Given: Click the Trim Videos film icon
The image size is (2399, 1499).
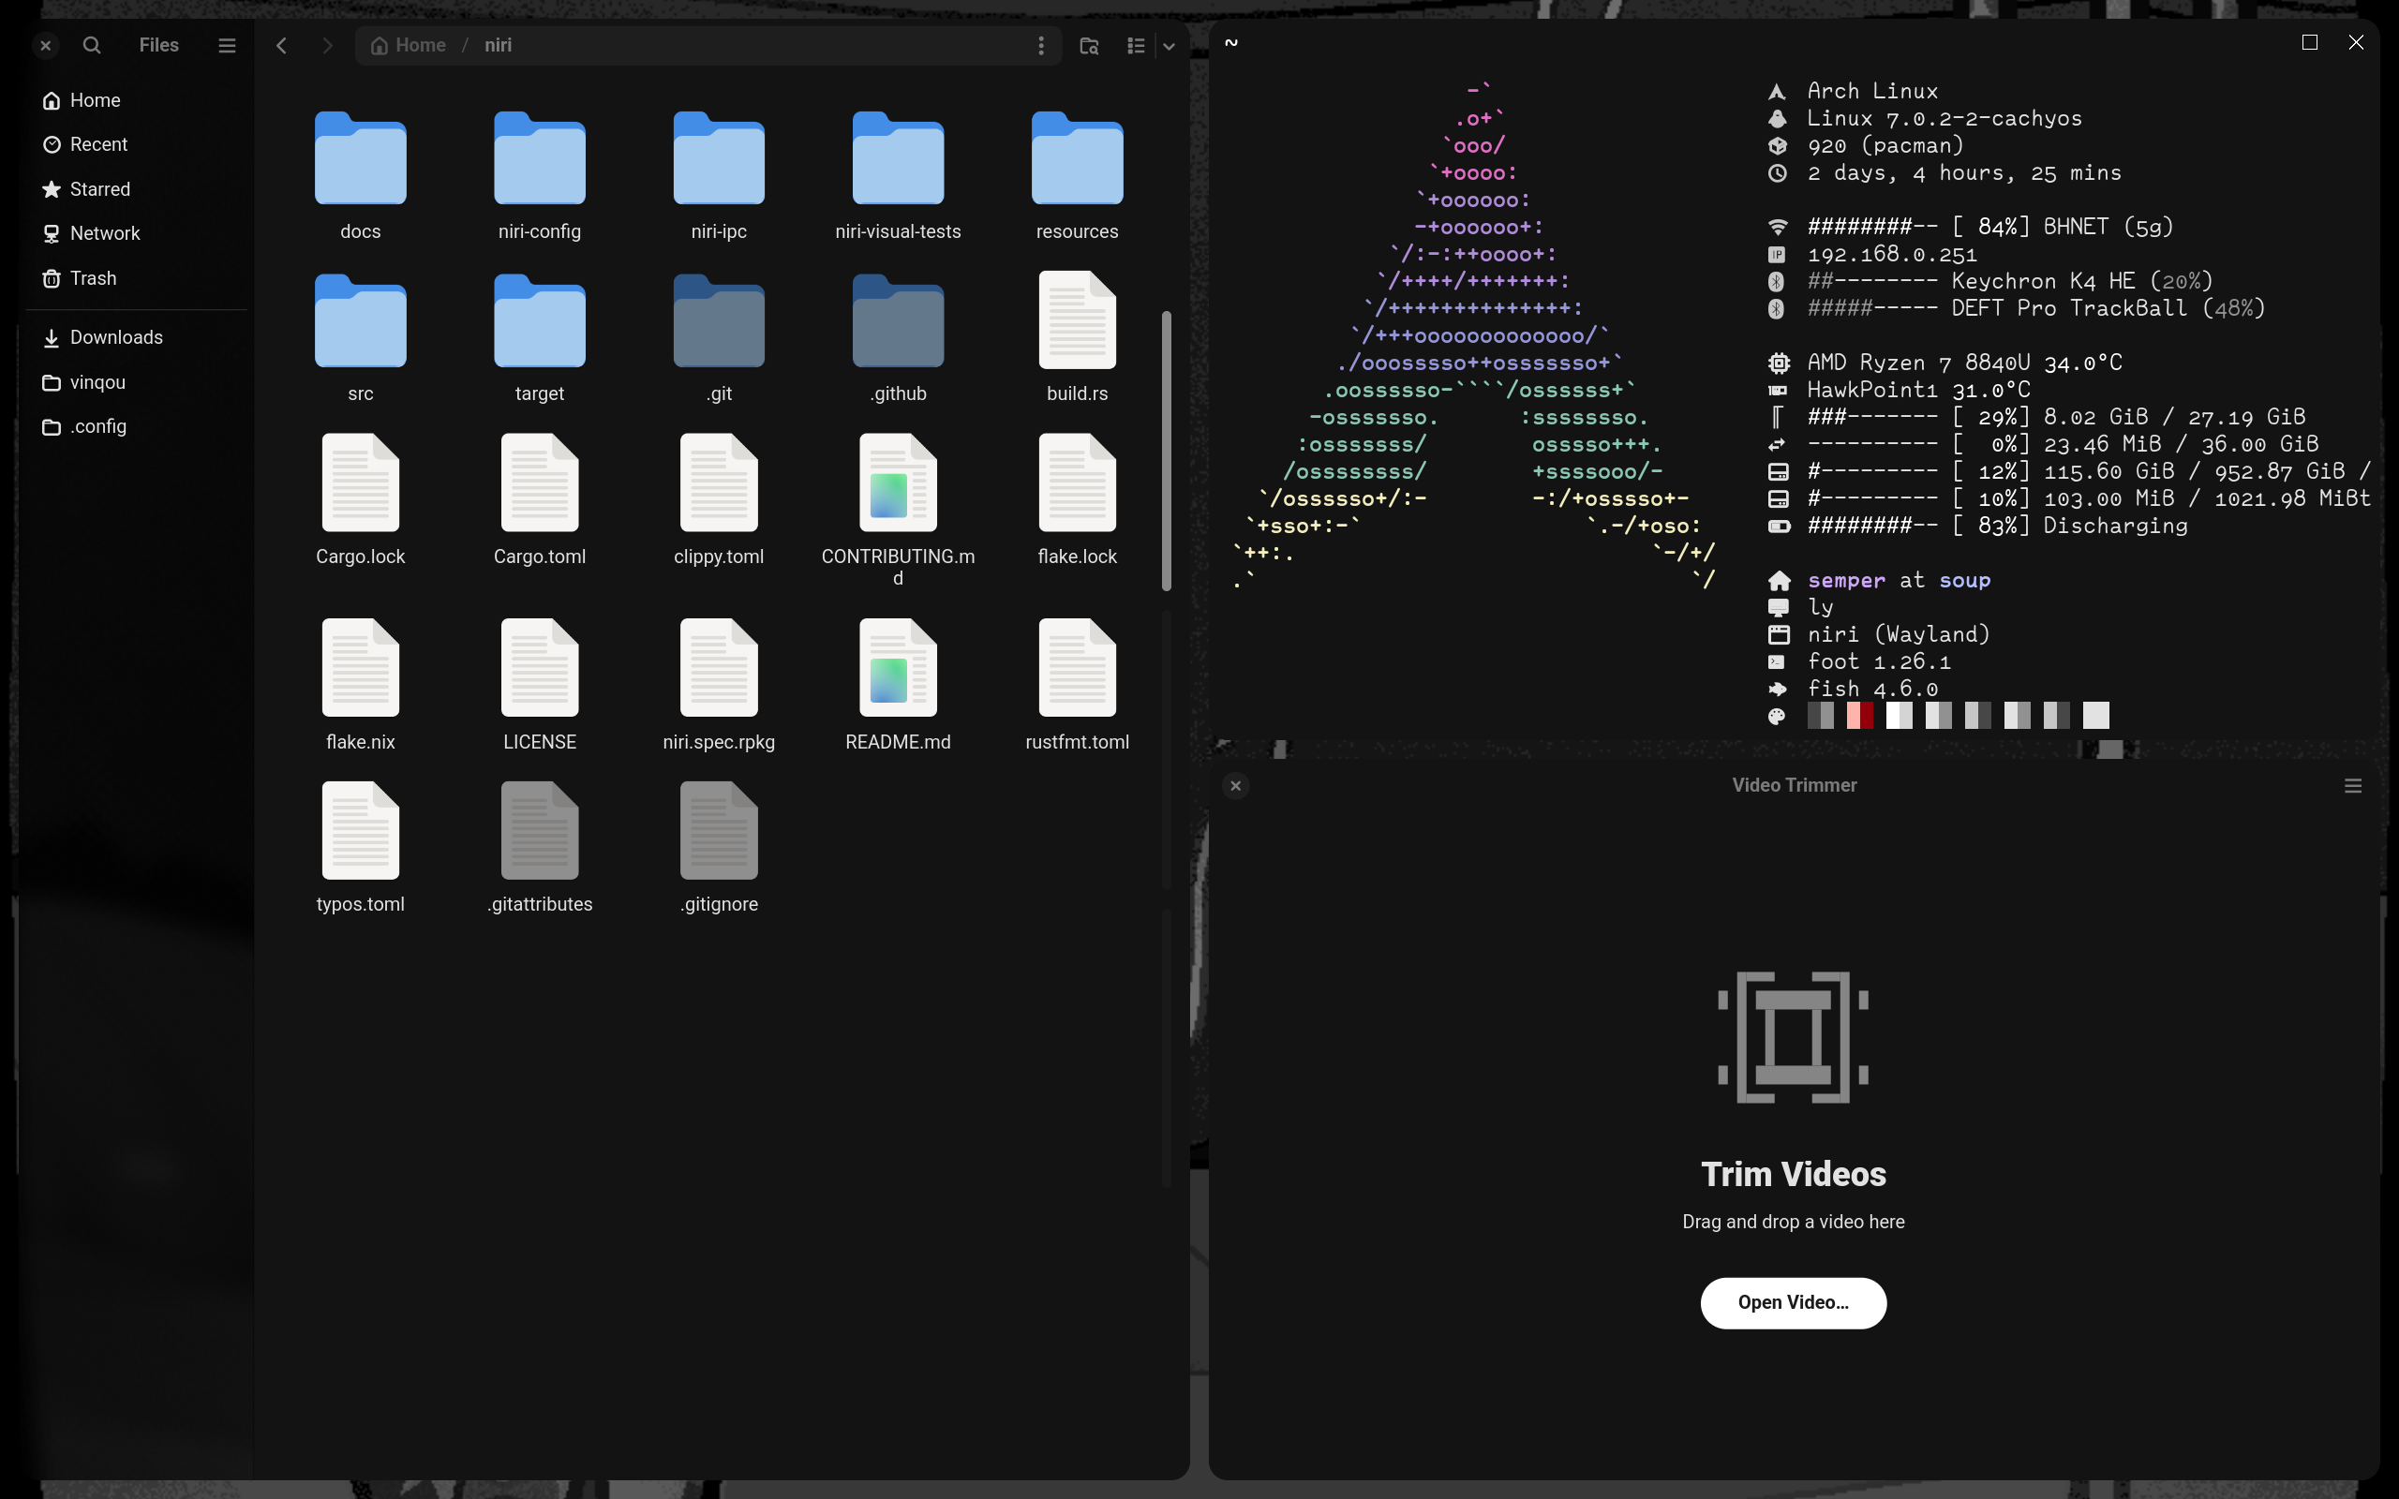Looking at the screenshot, I should click(x=1794, y=1037).
